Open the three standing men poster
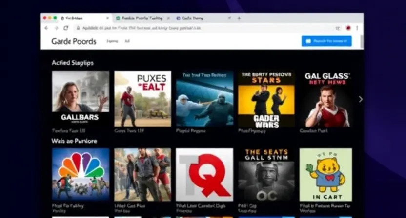406x218 pixels. [142, 175]
